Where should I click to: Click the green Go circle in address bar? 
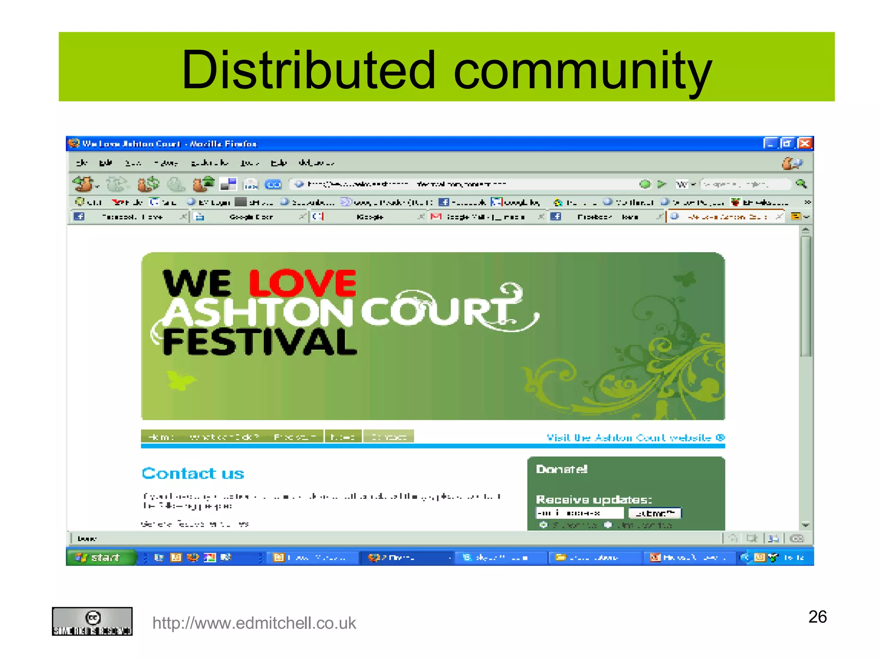point(645,184)
